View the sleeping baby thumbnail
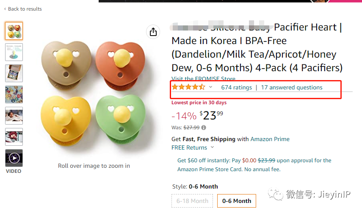The image size is (362, 211). [x=14, y=115]
